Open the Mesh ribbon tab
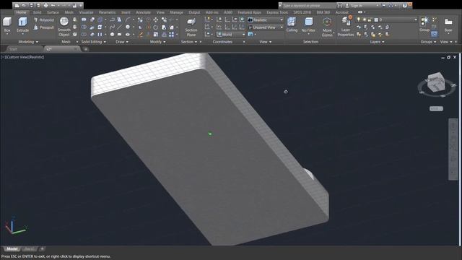Viewport: 462px width, 260px height. pyautogui.click(x=69, y=12)
